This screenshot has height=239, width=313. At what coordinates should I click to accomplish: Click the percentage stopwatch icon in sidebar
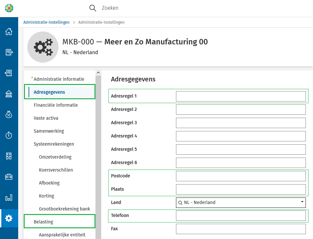[x=9, y=114]
